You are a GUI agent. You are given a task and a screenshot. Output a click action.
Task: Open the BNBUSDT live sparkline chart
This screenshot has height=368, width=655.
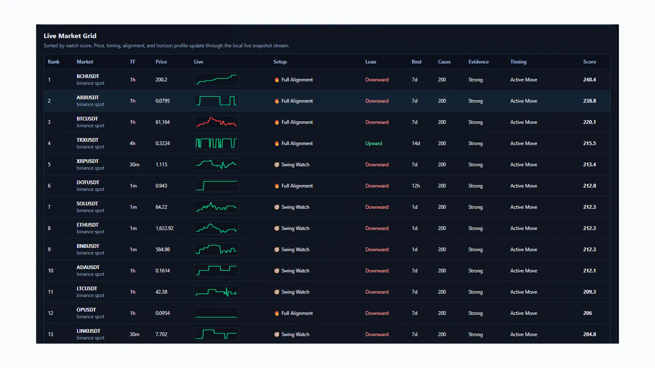[x=216, y=250]
